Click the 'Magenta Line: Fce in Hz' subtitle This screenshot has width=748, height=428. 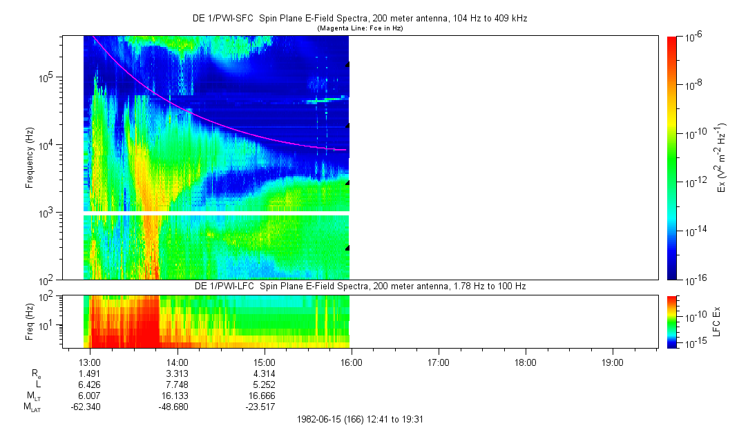[359, 28]
